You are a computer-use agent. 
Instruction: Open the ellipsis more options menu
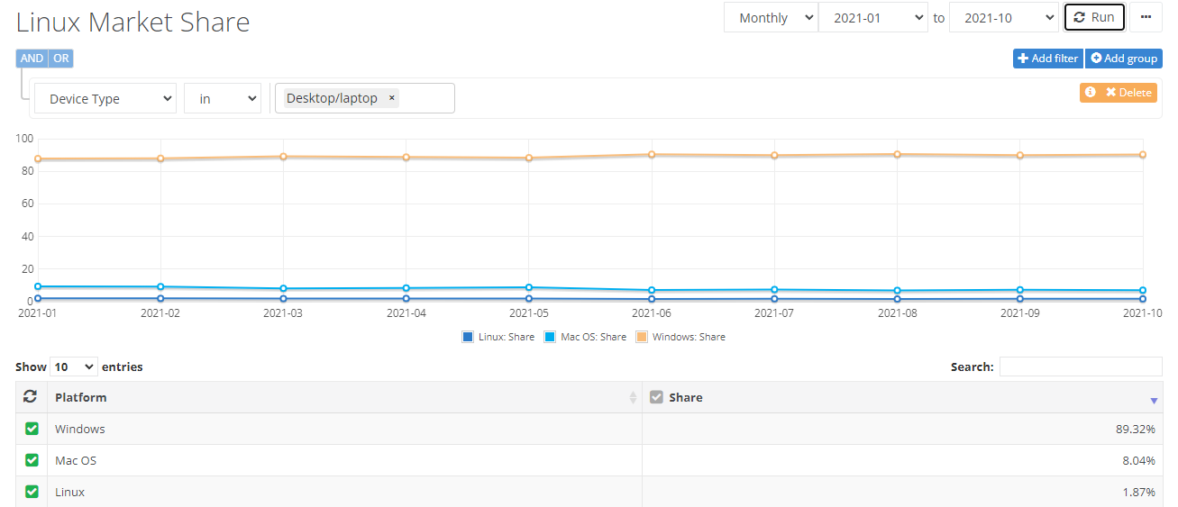pyautogui.click(x=1146, y=17)
